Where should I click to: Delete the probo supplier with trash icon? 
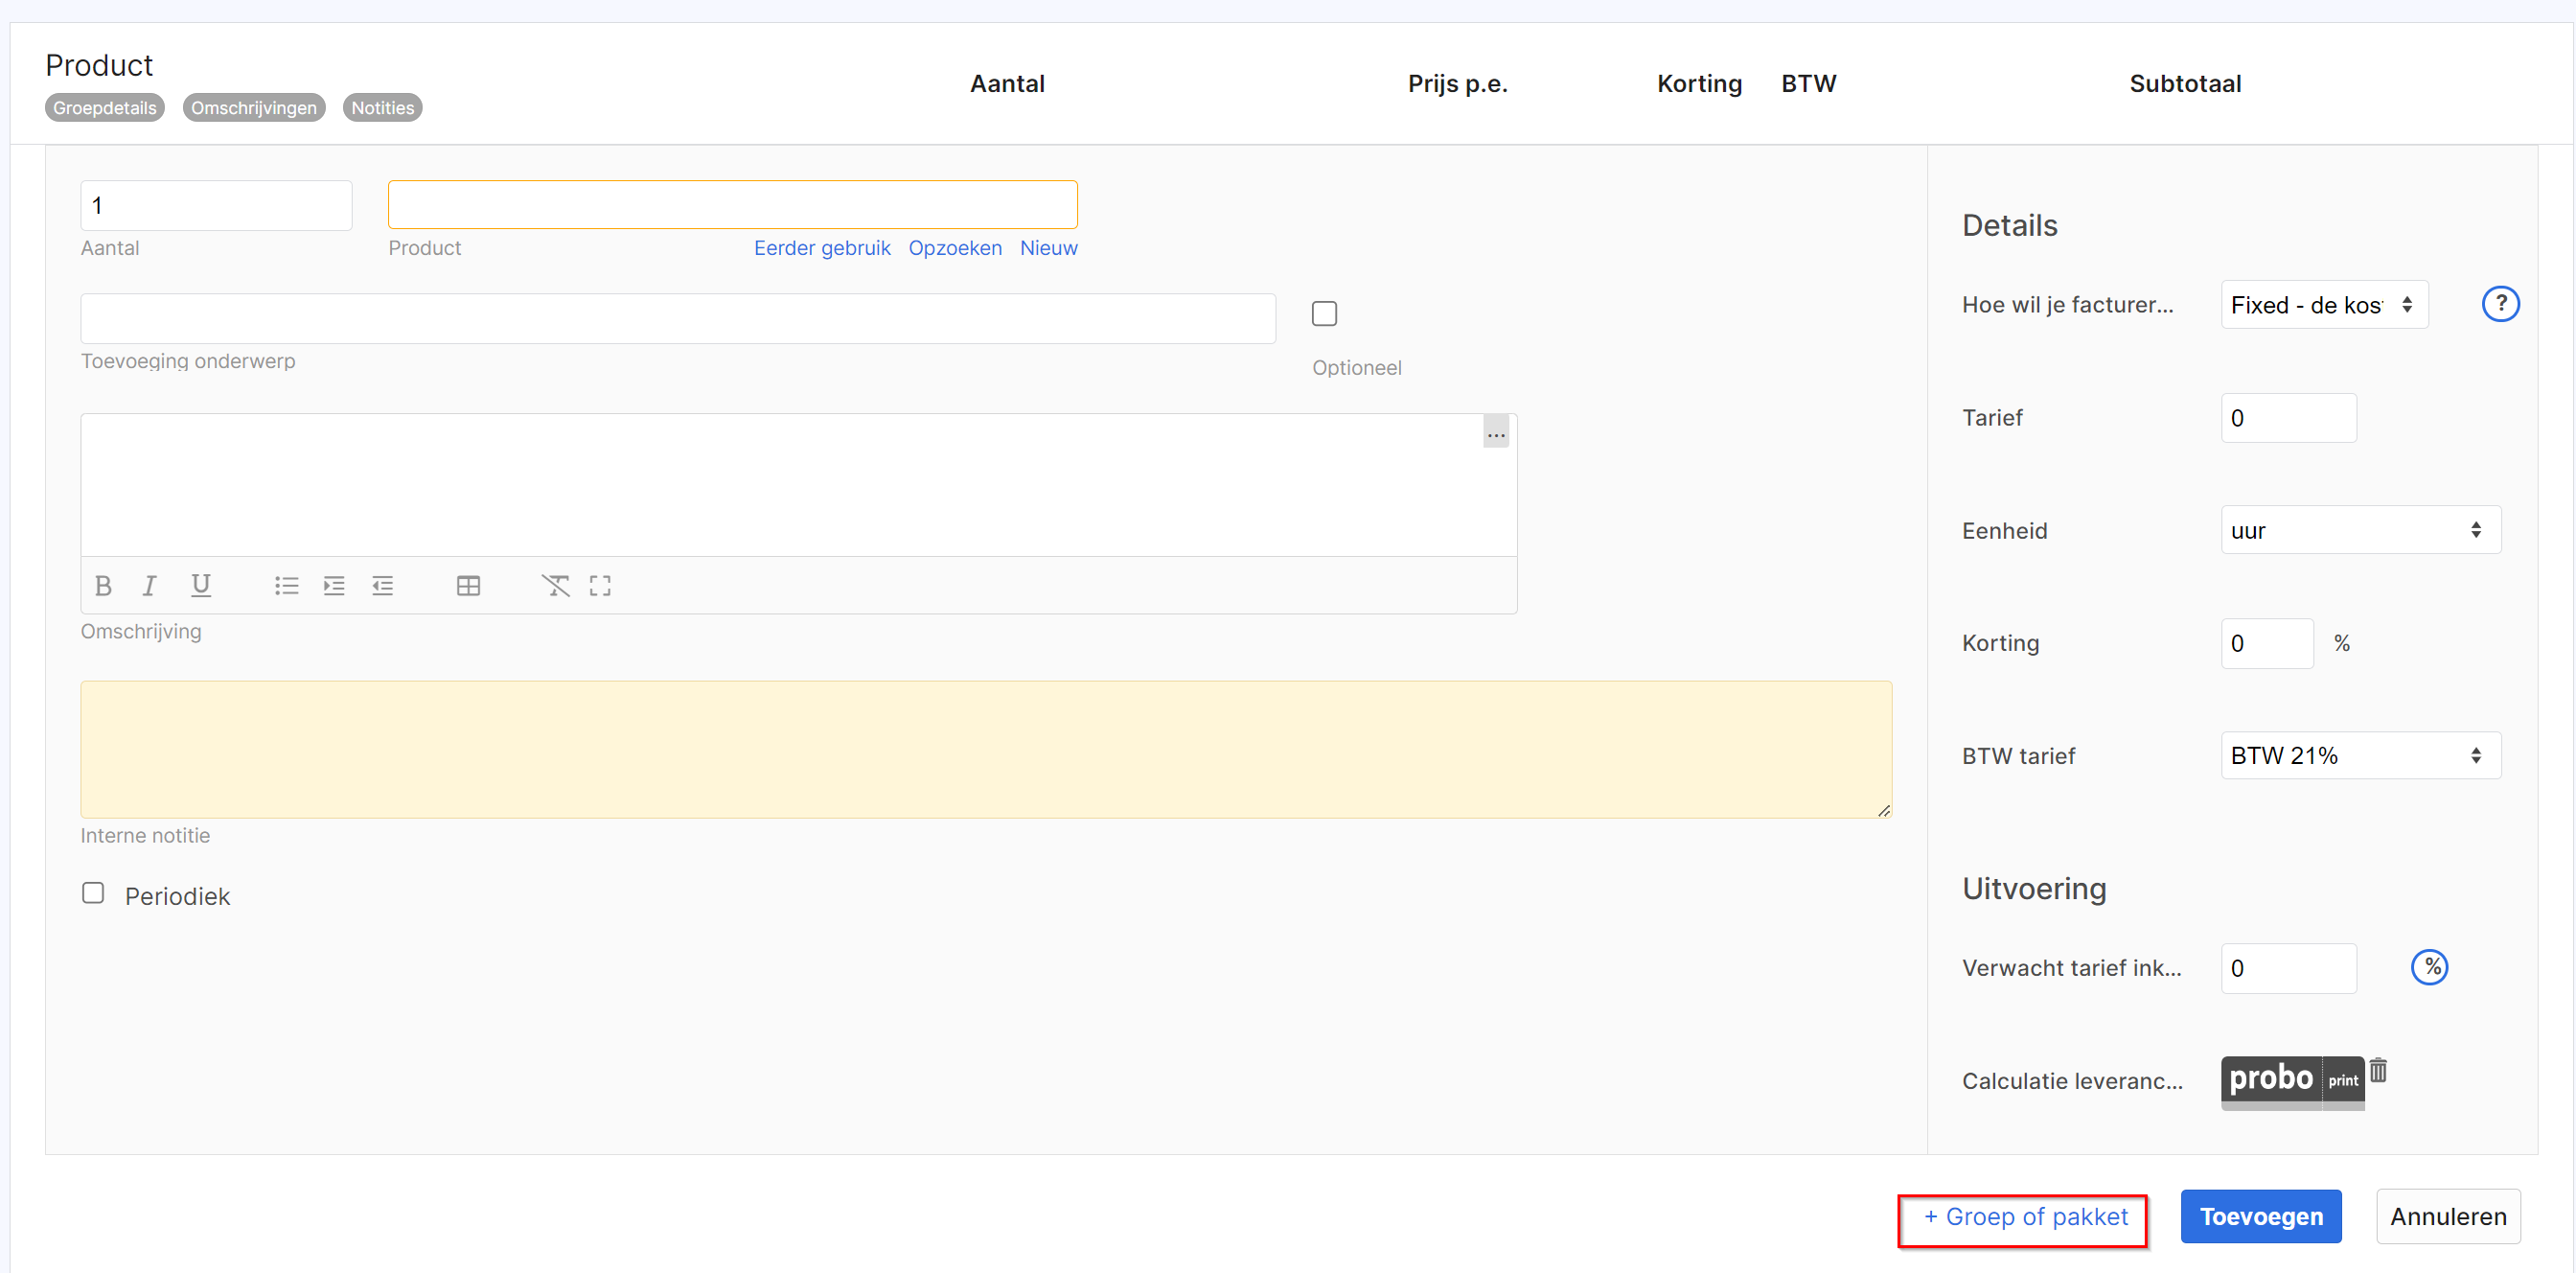[x=2379, y=1071]
